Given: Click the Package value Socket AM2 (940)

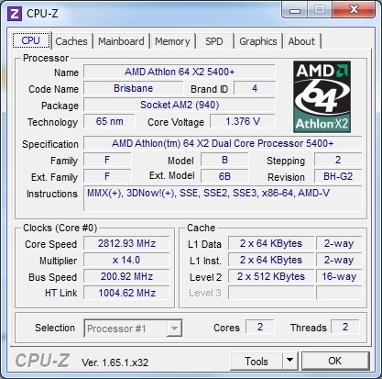Looking at the screenshot, I should coord(180,105).
